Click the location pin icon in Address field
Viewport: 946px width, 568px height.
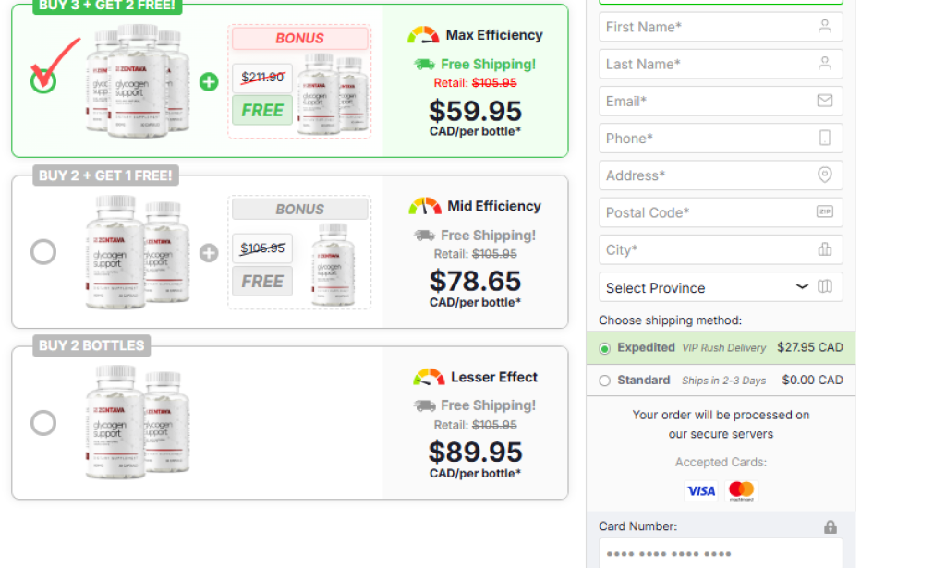(825, 175)
